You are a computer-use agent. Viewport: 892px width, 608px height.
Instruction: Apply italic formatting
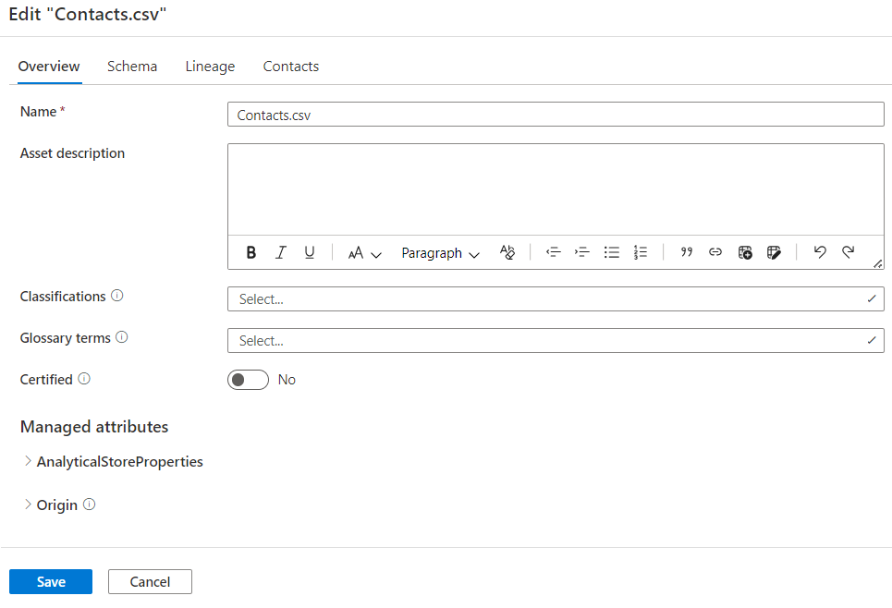tap(281, 252)
